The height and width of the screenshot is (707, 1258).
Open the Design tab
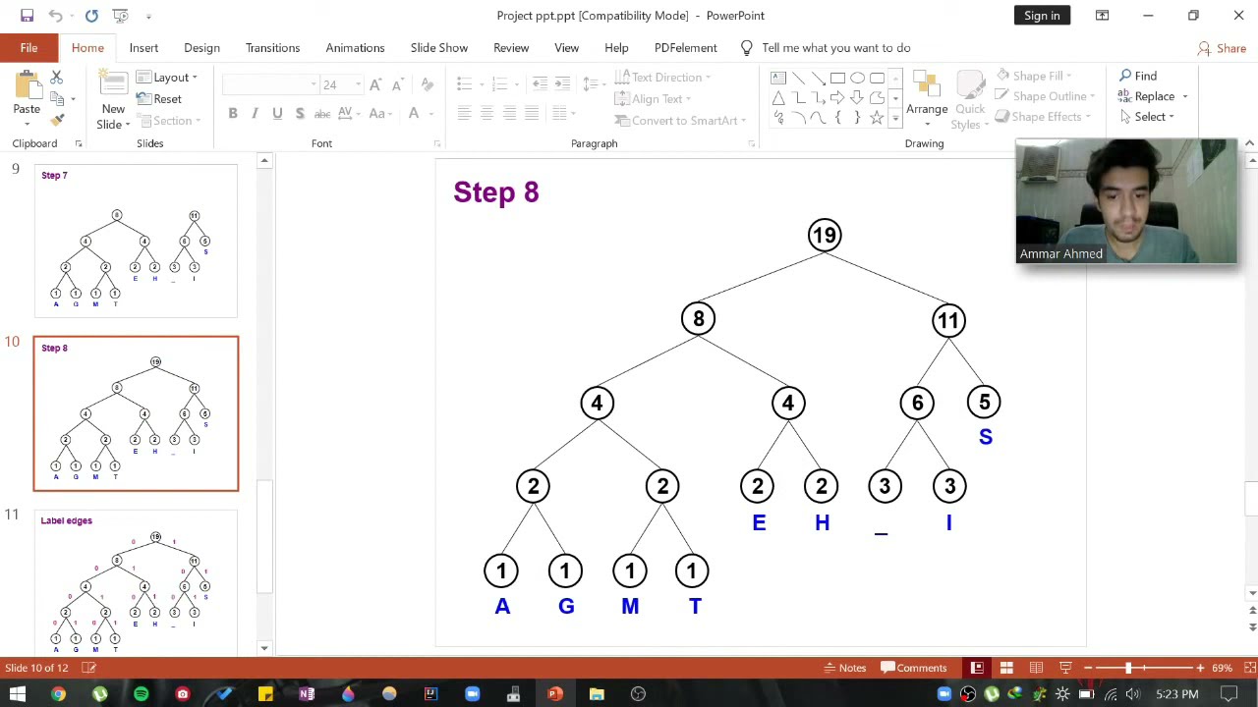click(x=201, y=48)
